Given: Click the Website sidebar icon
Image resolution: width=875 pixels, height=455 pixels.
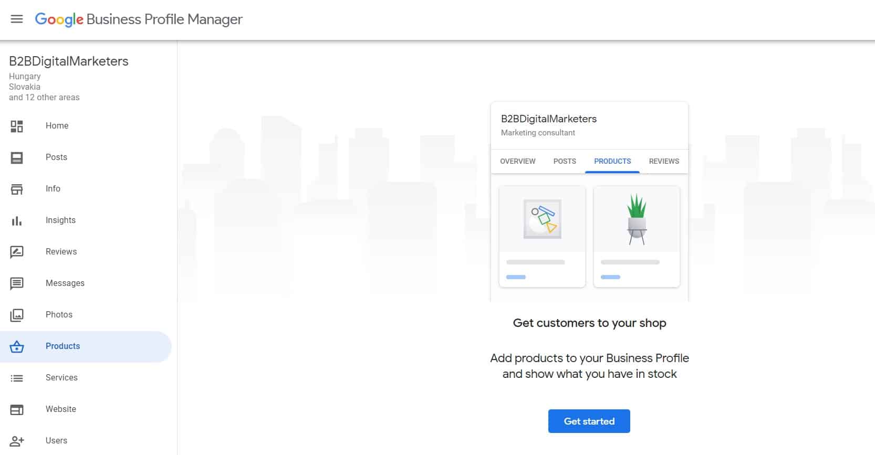Looking at the screenshot, I should pyautogui.click(x=17, y=409).
